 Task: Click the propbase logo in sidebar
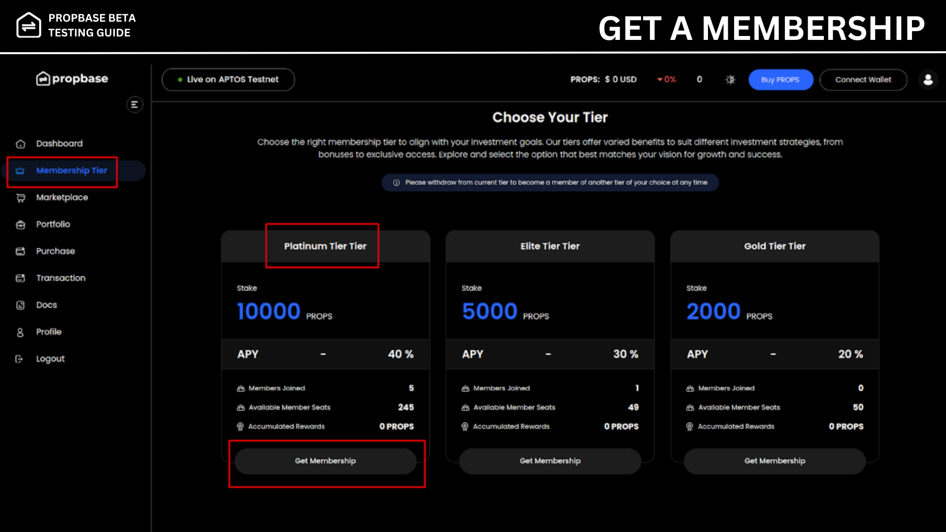coord(72,79)
